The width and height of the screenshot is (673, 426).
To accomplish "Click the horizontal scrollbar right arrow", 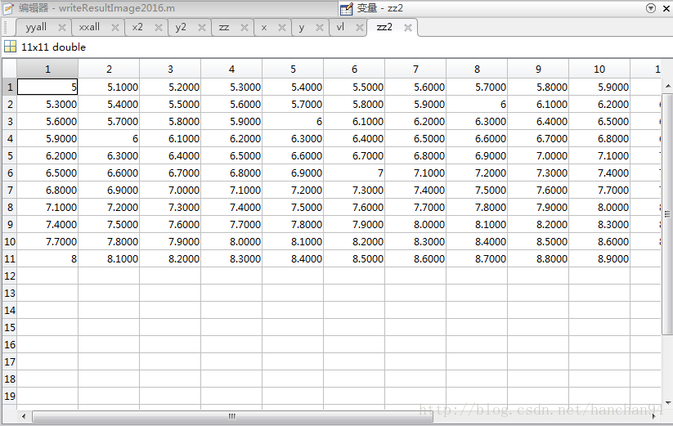I will pos(653,416).
